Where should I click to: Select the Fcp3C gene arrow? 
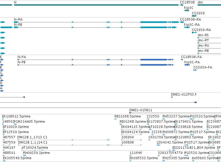point(187,10)
